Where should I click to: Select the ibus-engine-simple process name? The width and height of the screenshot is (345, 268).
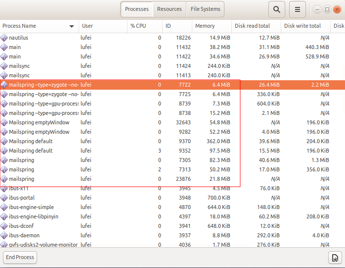[x=31, y=208]
